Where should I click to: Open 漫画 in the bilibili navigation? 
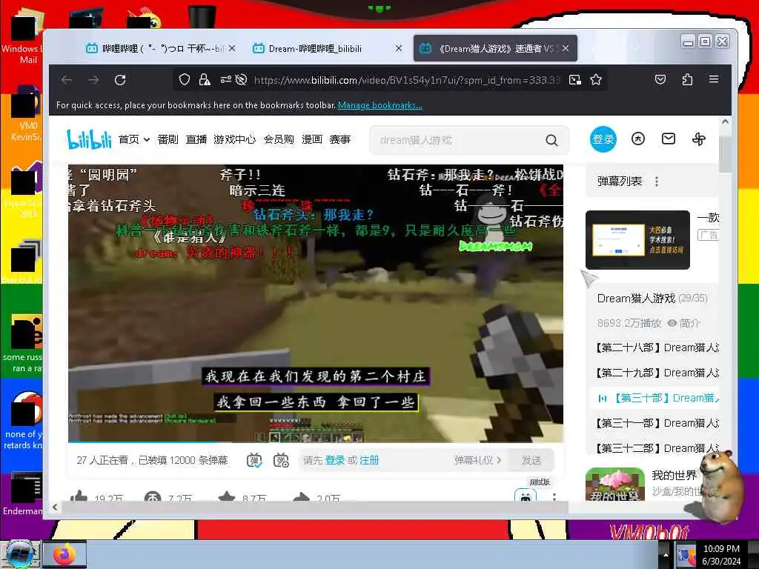click(312, 139)
